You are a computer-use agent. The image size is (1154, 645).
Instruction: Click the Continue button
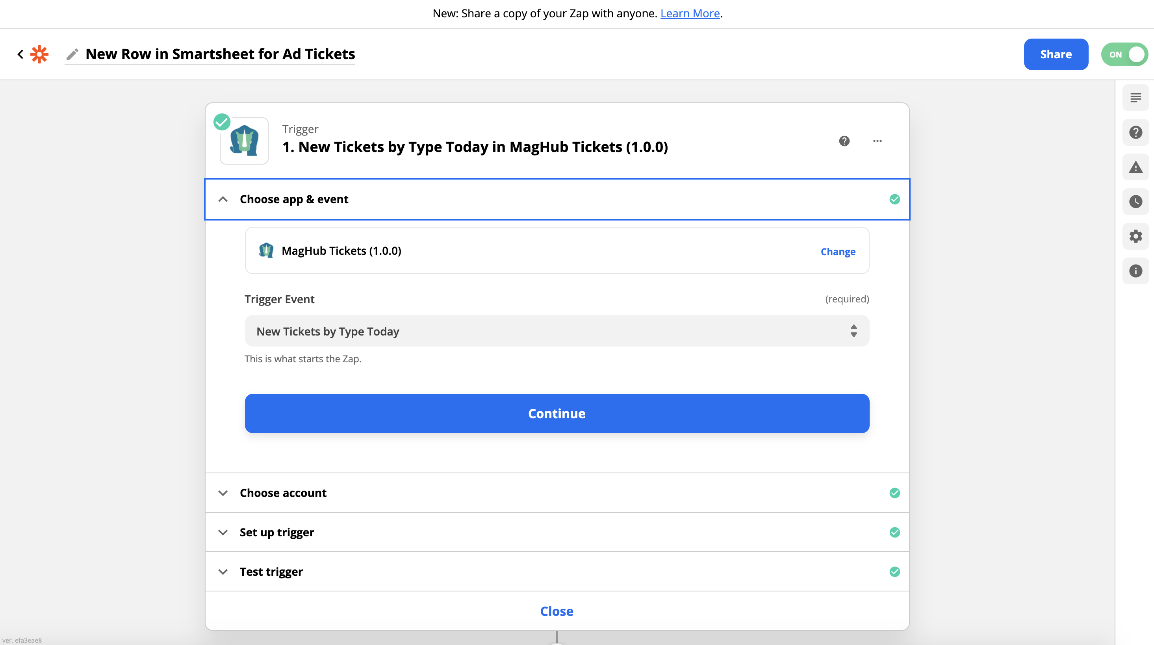click(557, 413)
